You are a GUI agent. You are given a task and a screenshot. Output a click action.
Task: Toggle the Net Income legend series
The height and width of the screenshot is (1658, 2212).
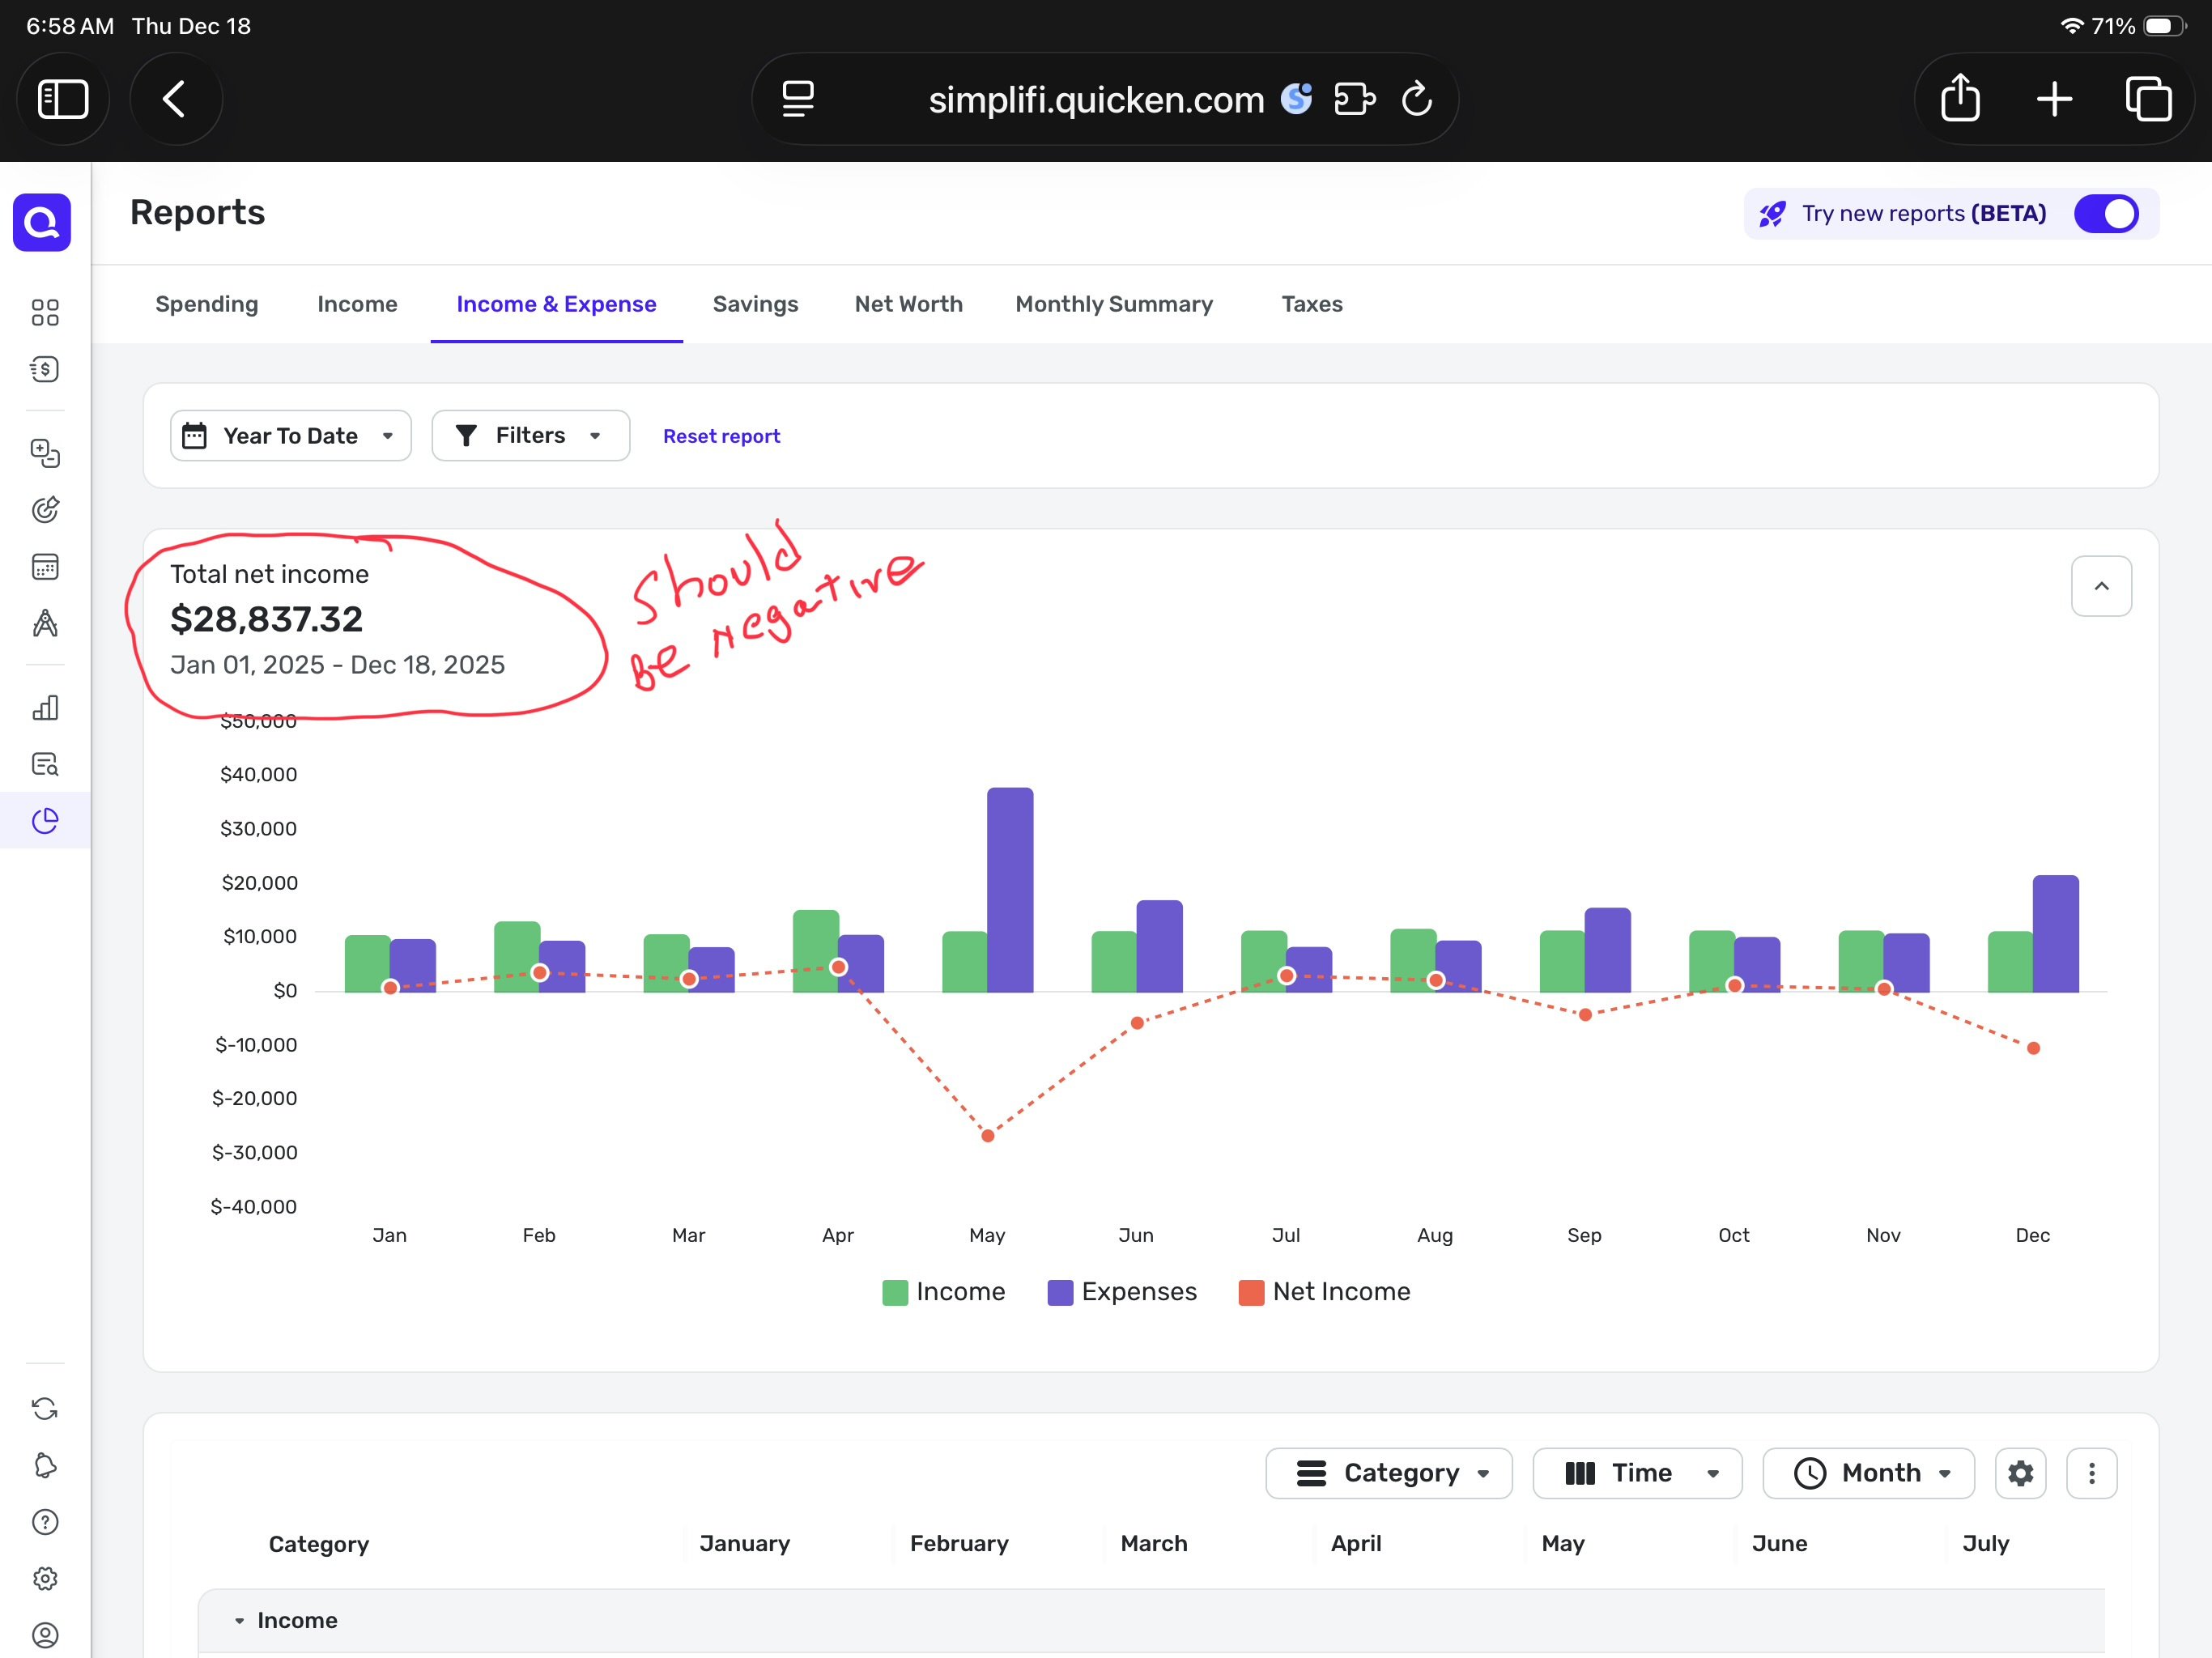click(x=1324, y=1292)
